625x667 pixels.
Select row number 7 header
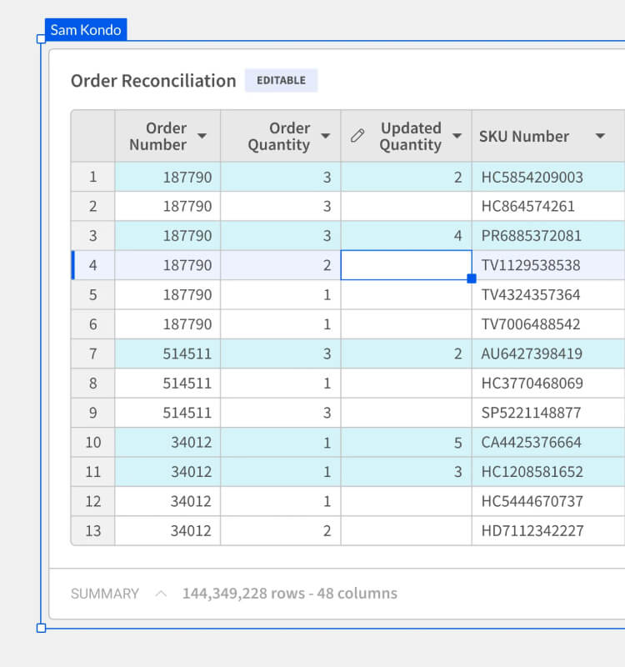coord(93,354)
